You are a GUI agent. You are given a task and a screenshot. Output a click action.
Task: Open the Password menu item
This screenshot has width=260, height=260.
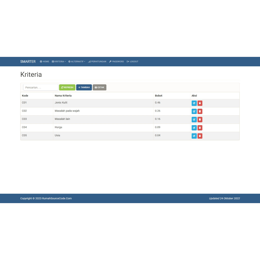coord(116,61)
